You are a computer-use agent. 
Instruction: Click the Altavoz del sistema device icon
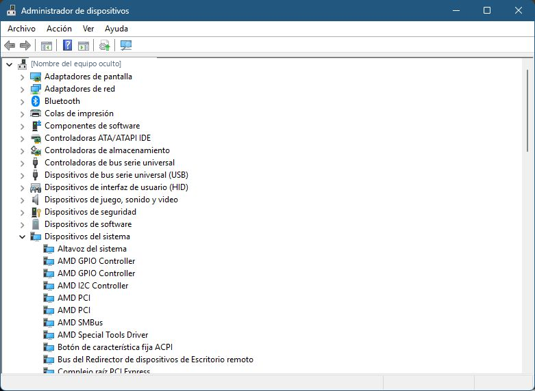coord(49,249)
